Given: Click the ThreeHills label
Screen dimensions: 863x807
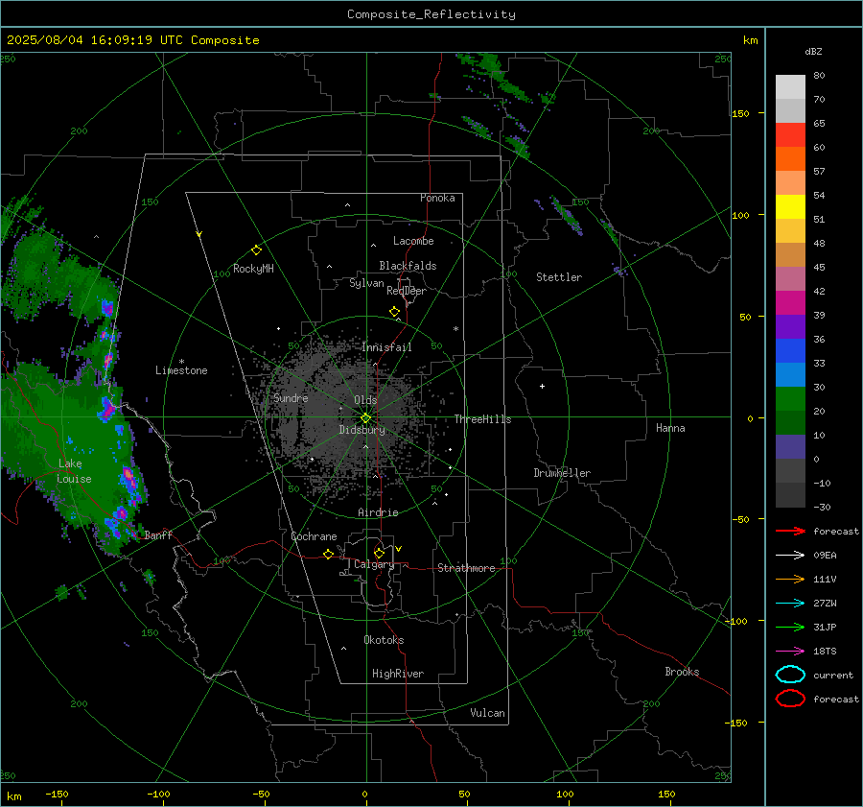Looking at the screenshot, I should point(482,419).
